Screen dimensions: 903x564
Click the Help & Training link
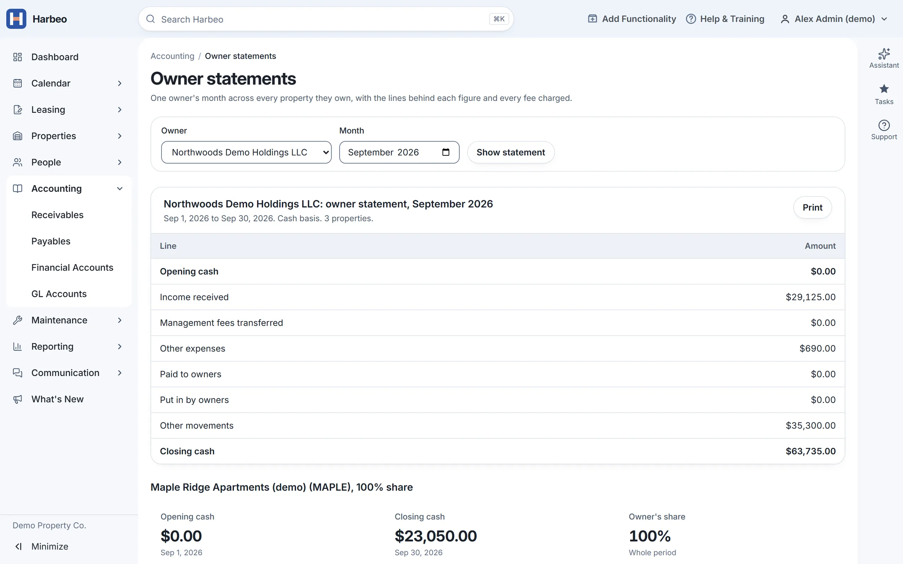pyautogui.click(x=725, y=19)
